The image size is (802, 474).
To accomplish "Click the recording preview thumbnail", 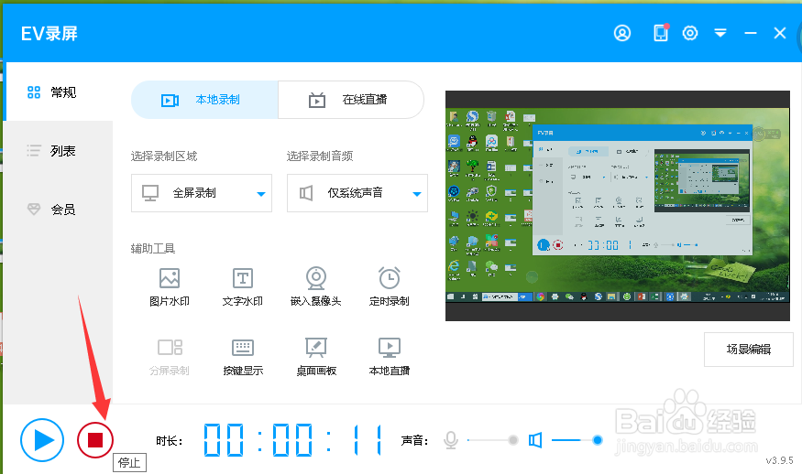I will 618,206.
